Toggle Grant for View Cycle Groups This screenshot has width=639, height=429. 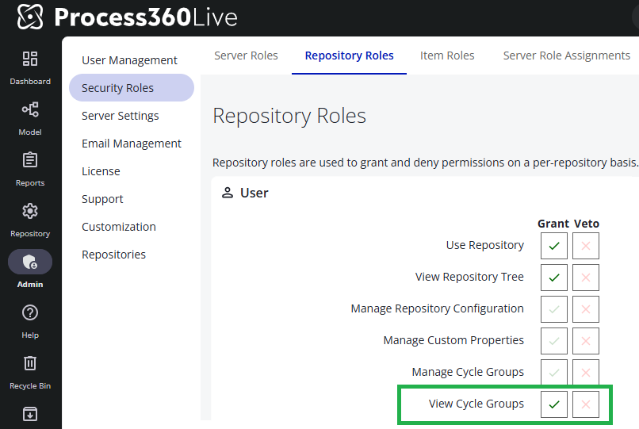click(554, 404)
